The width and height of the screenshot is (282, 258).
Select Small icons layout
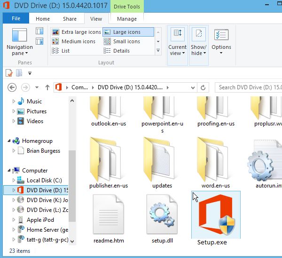(122, 41)
